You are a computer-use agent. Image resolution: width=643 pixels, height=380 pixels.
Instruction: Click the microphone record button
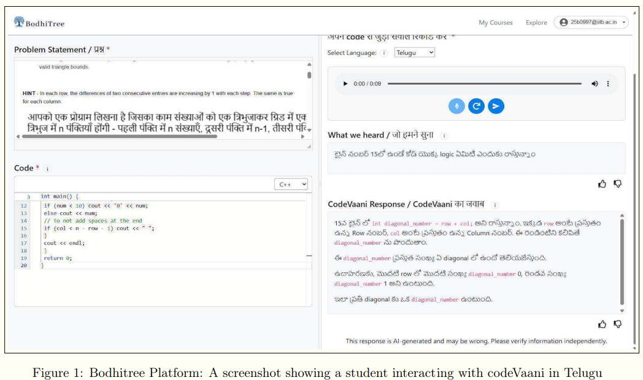pyautogui.click(x=456, y=106)
